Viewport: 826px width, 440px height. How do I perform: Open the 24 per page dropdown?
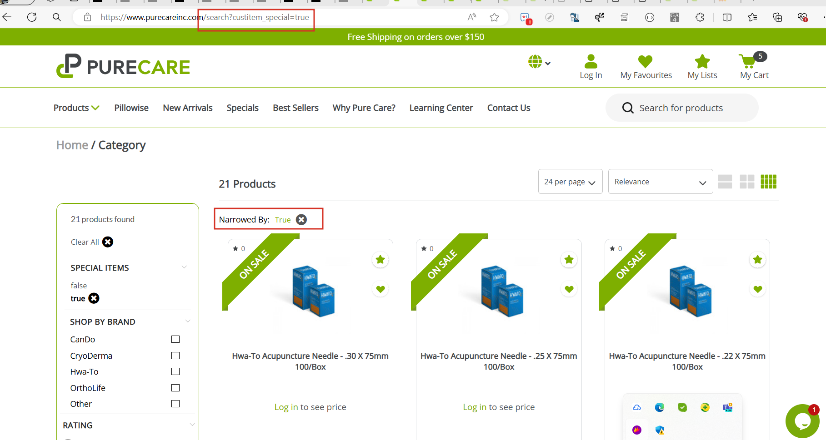click(x=570, y=182)
